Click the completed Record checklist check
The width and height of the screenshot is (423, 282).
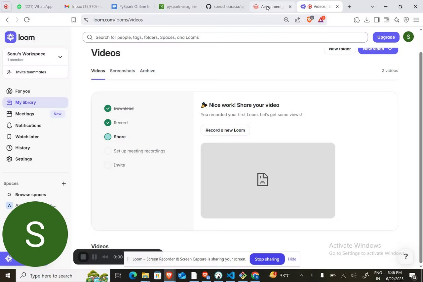(108, 123)
